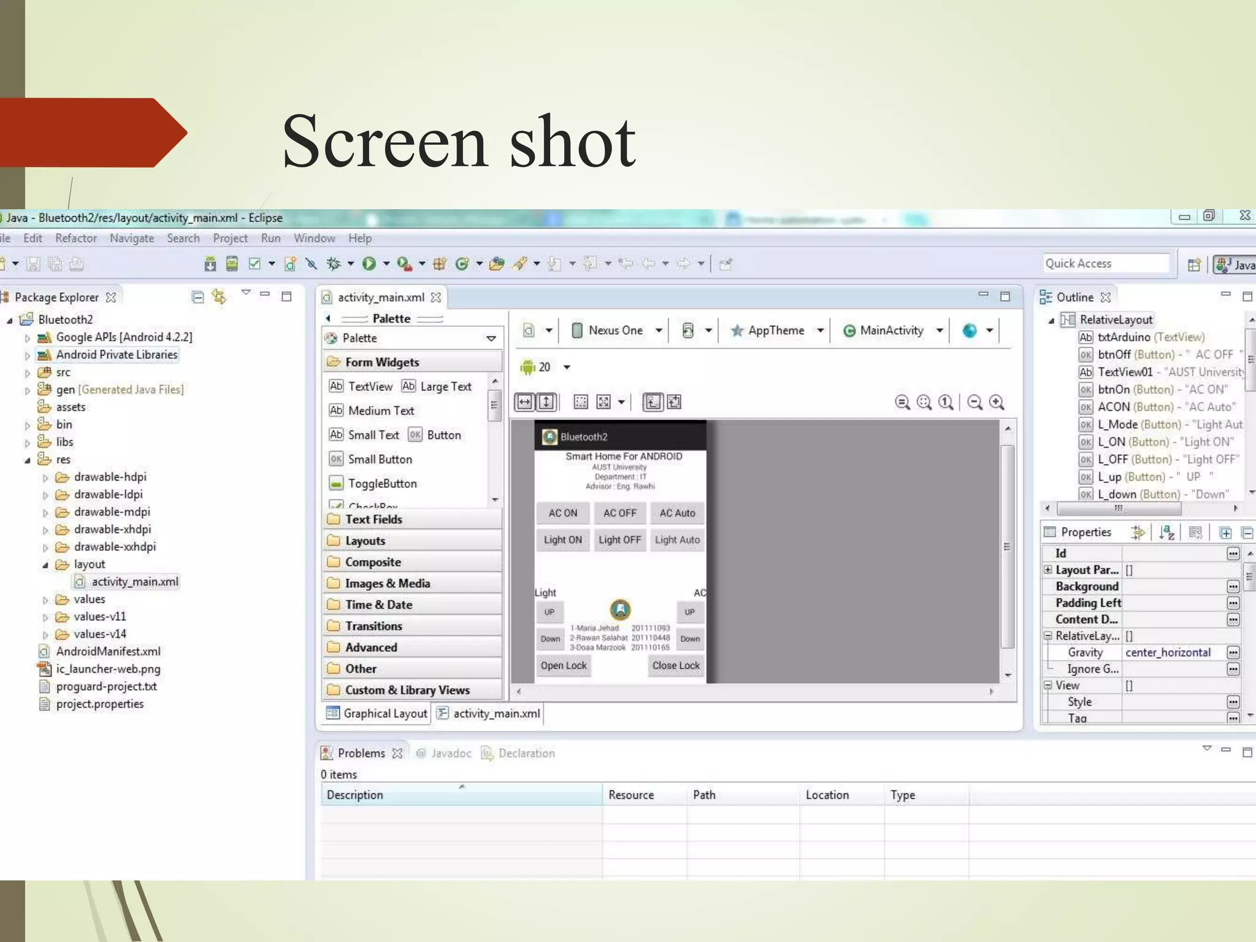This screenshot has width=1256, height=942.
Task: Toggle fill height layout icon
Action: (x=546, y=402)
